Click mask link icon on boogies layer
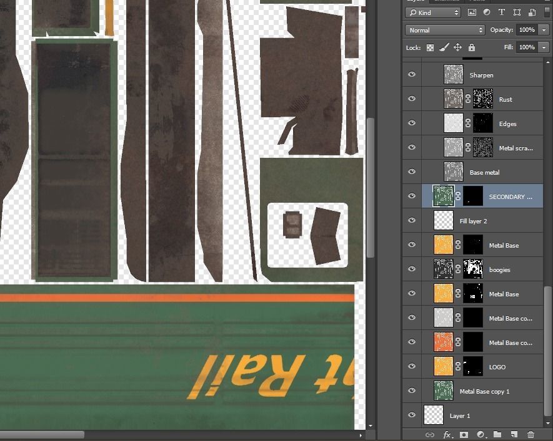 click(458, 269)
